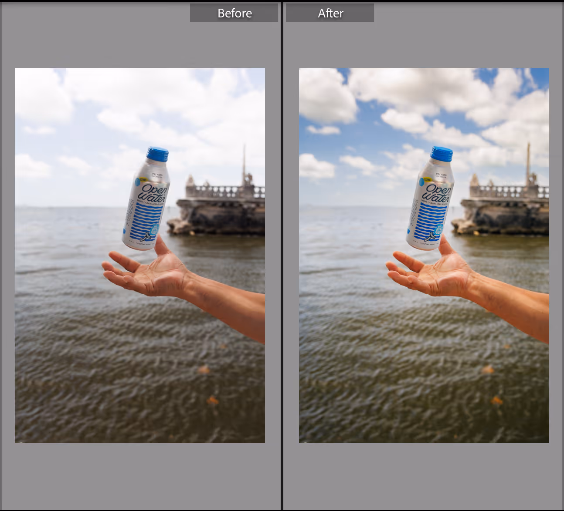Image resolution: width=564 pixels, height=511 pixels.
Task: Select the After photo preview
Action: 424,255
